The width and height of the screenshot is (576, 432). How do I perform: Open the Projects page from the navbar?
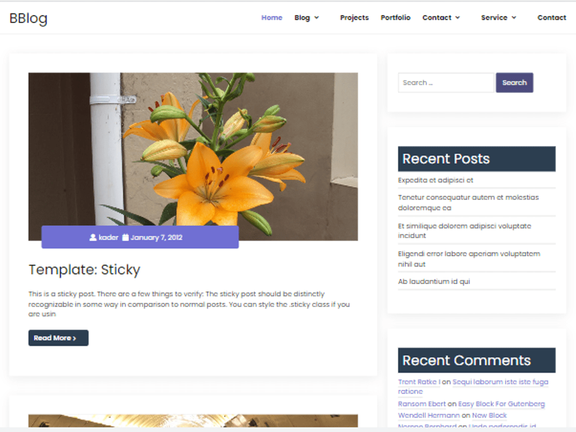354,17
